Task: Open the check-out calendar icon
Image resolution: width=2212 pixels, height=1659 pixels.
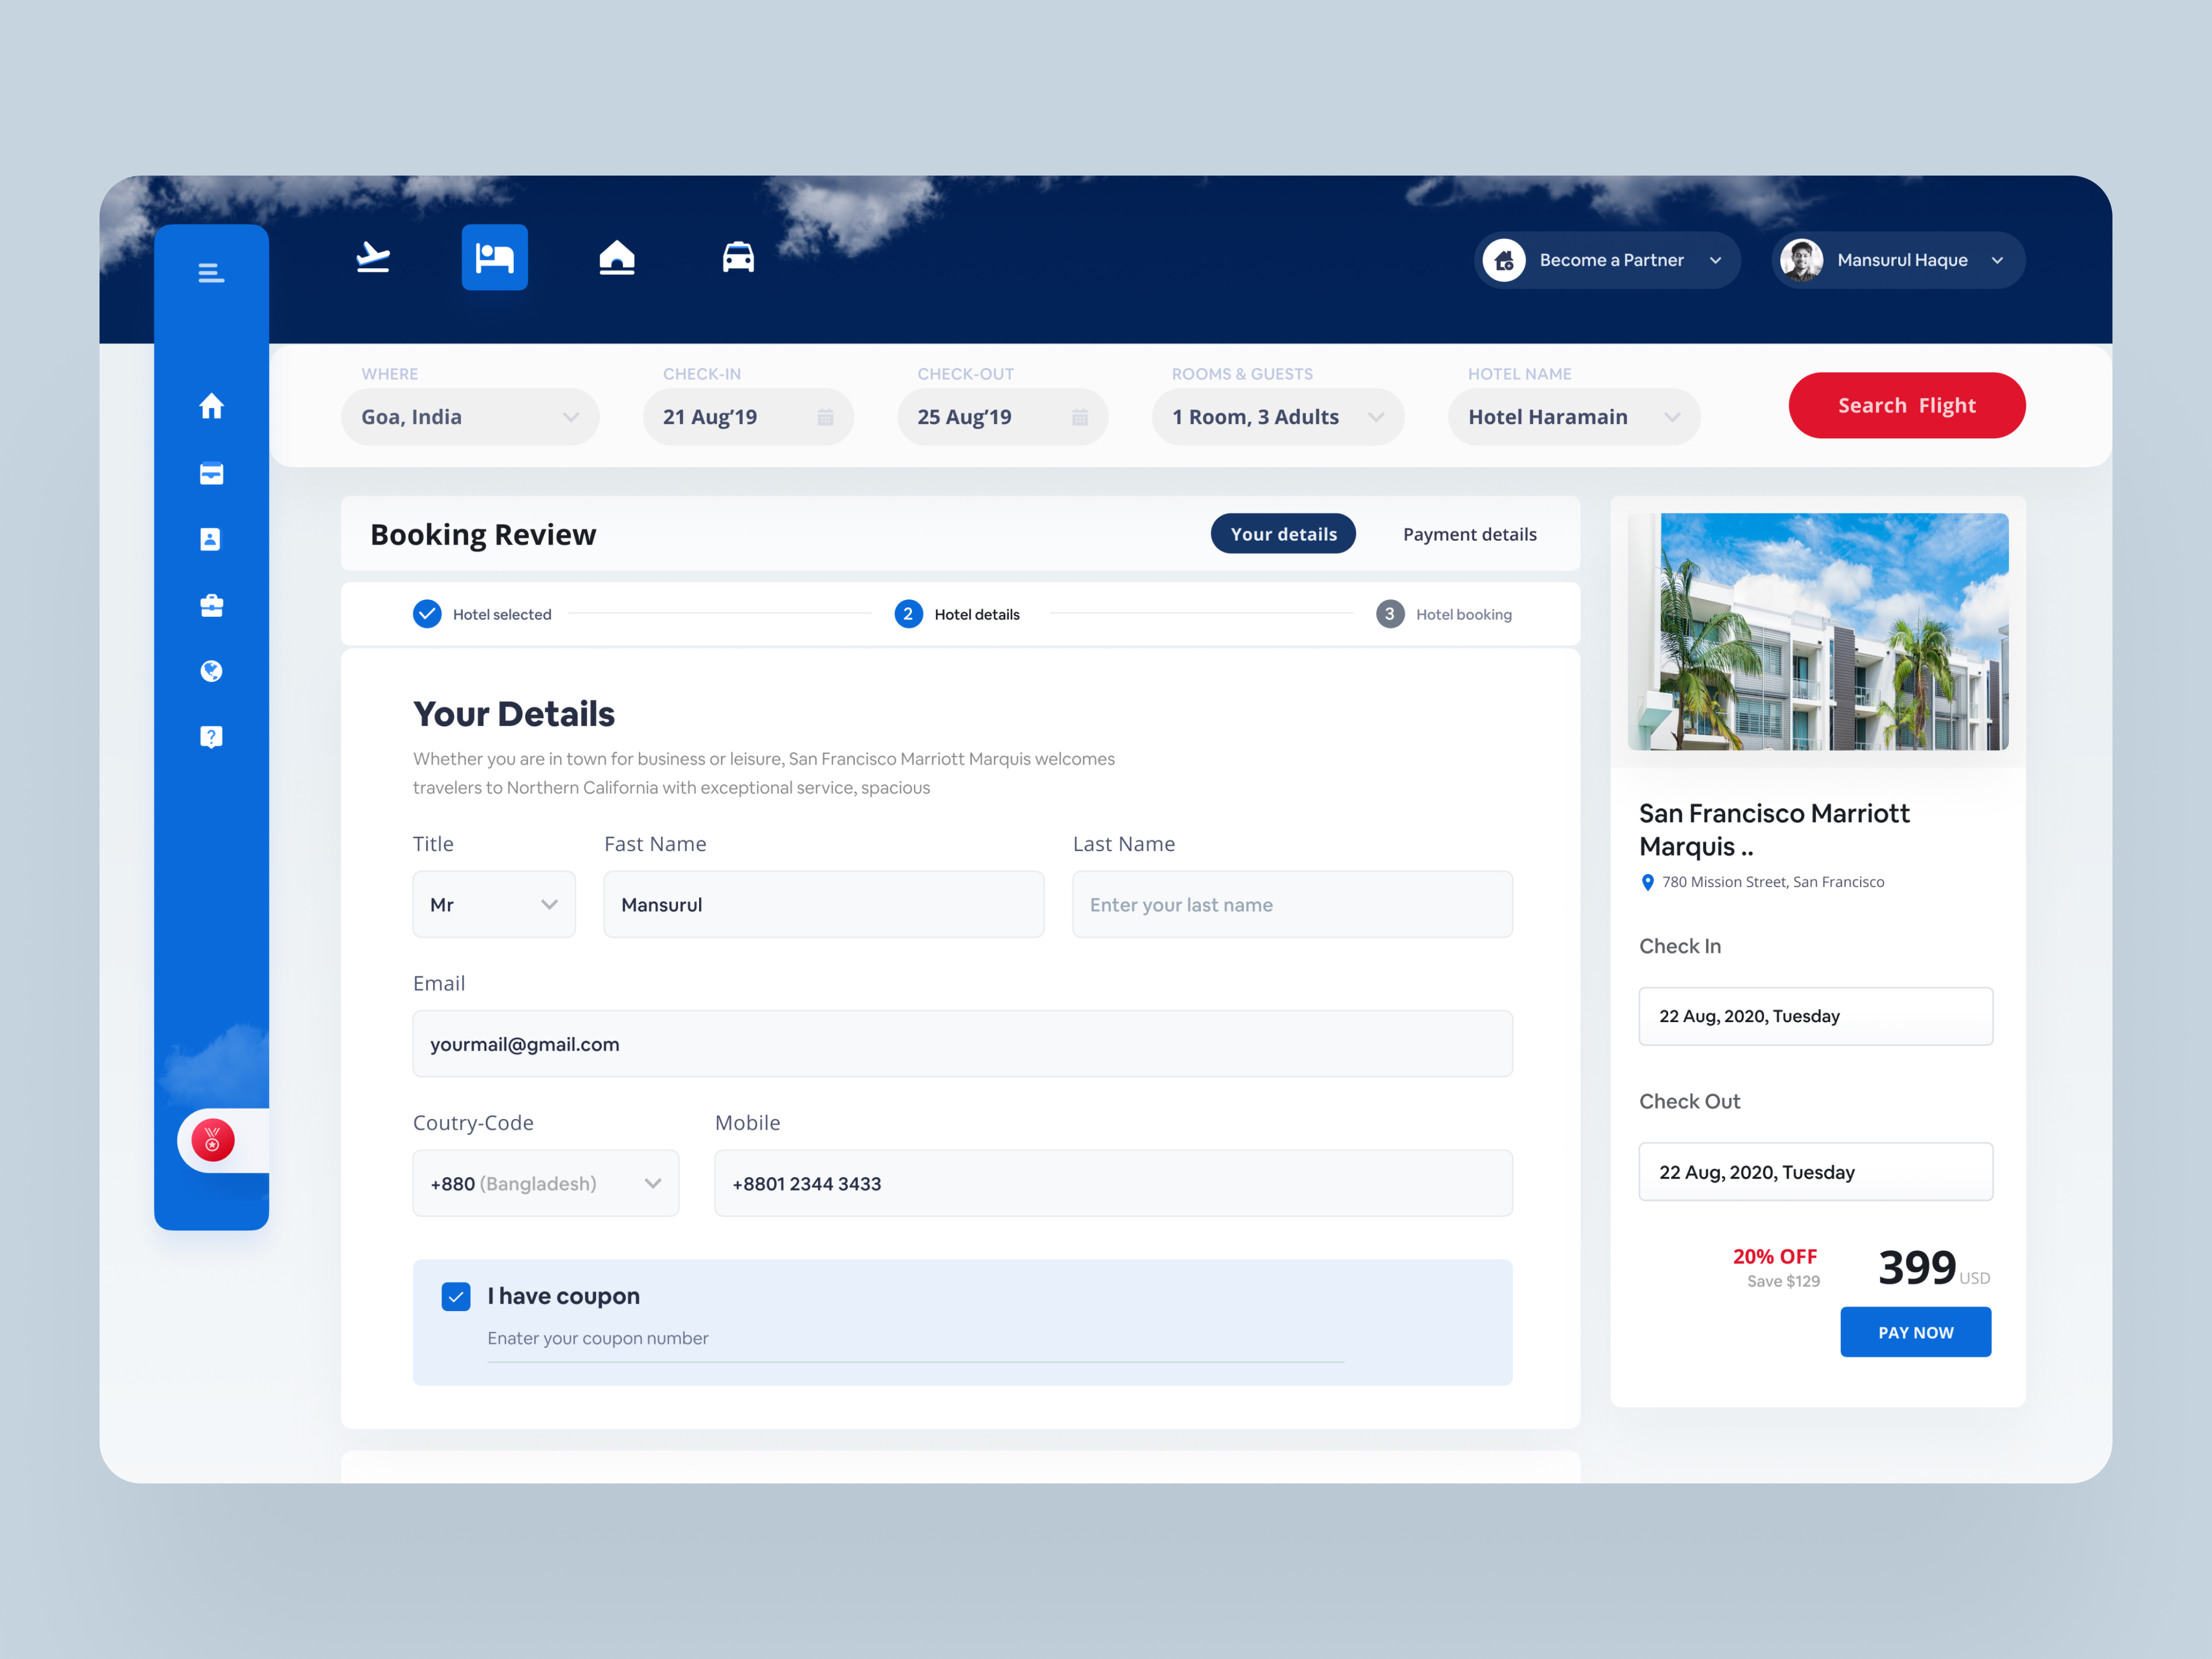Action: (x=1080, y=417)
